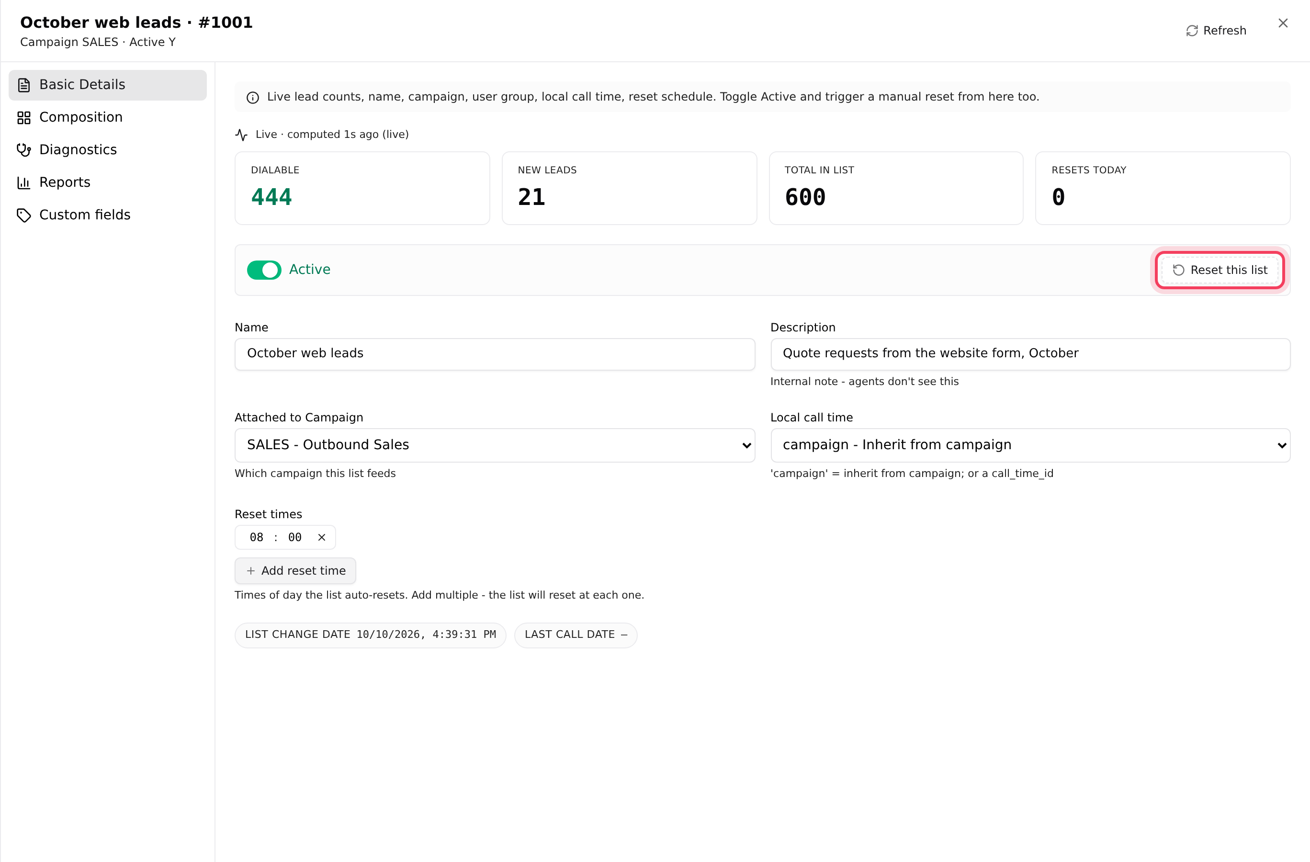The width and height of the screenshot is (1310, 862).
Task: Click the hour field showing 08
Action: [257, 537]
